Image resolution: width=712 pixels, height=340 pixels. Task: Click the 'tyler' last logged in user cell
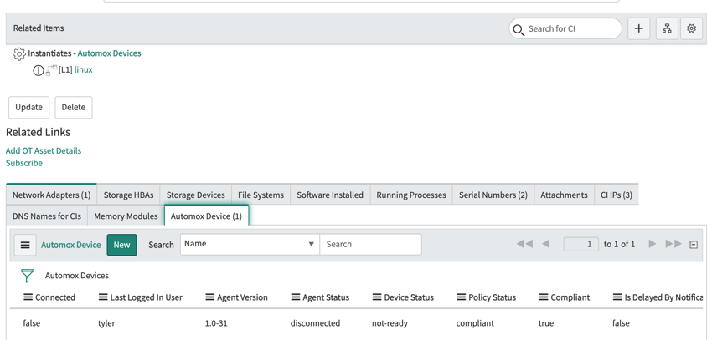106,323
